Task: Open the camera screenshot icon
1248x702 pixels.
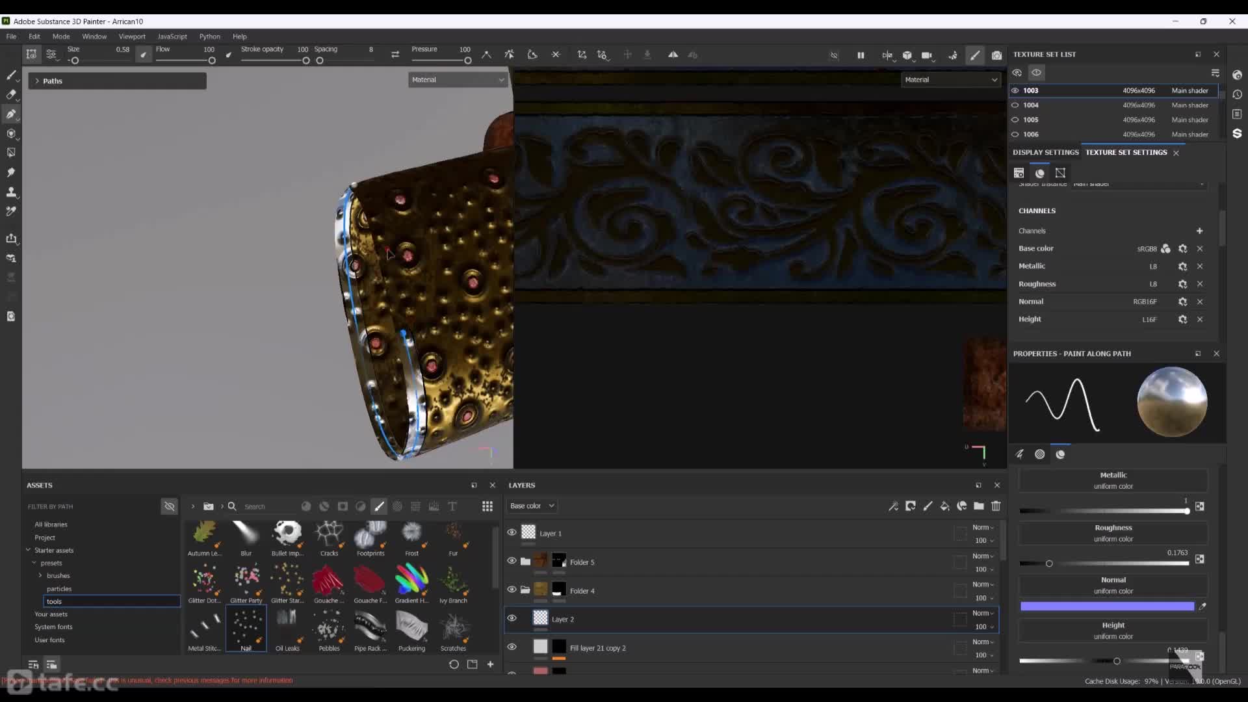Action: pyautogui.click(x=996, y=55)
